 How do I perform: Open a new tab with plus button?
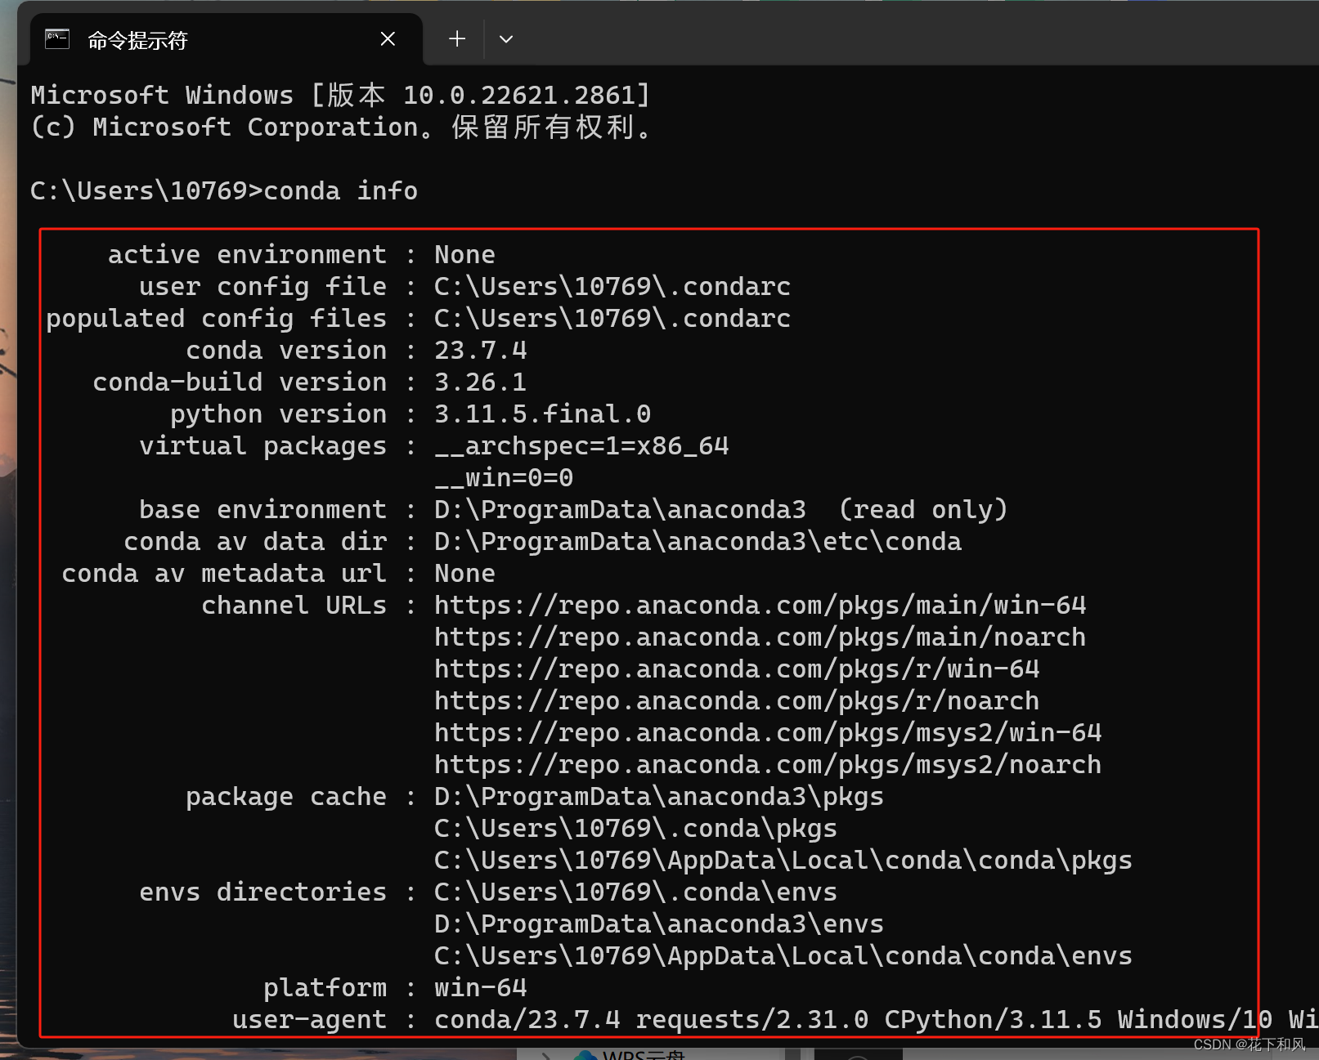[x=457, y=39]
